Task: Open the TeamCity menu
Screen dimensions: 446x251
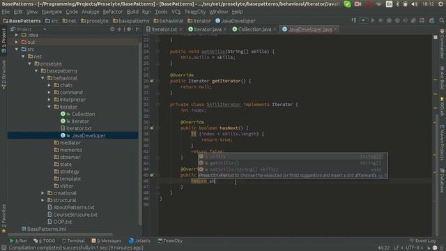Action: tap(195, 12)
